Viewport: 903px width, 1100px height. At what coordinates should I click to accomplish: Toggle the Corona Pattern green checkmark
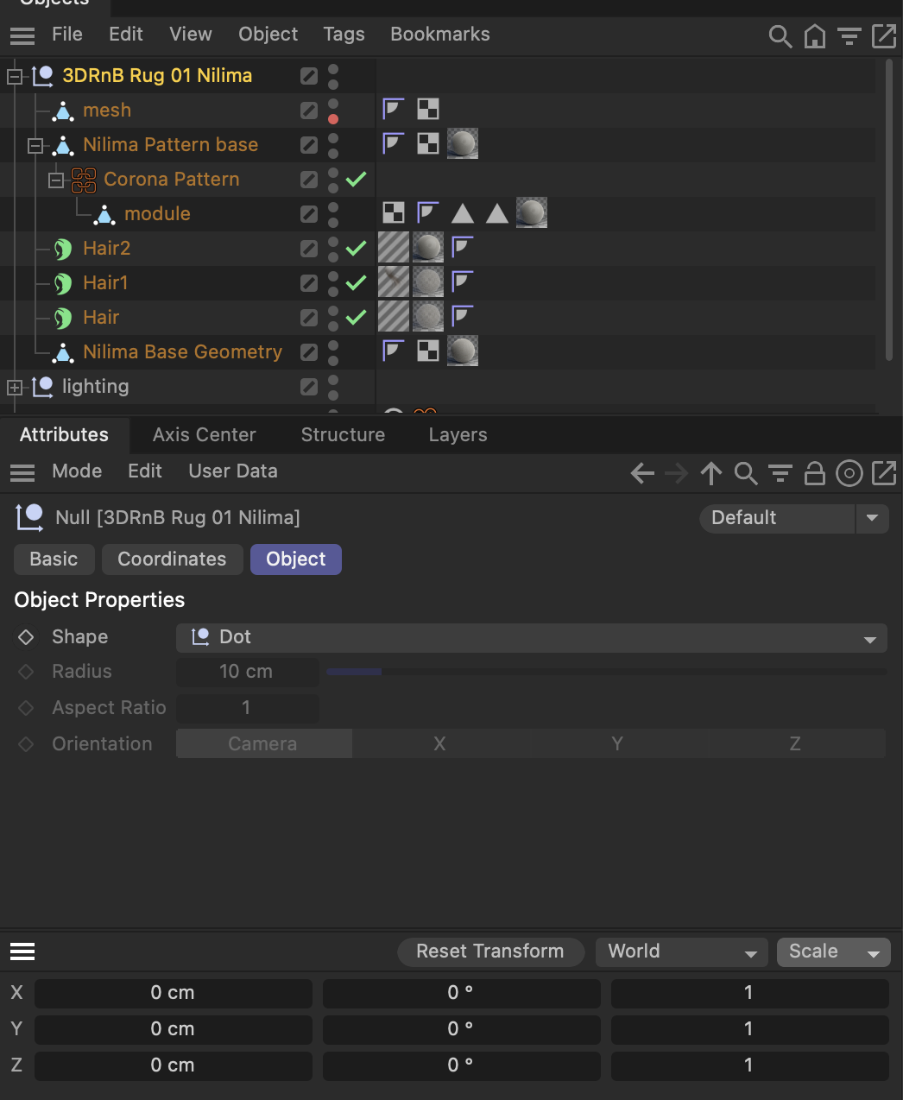tap(356, 179)
